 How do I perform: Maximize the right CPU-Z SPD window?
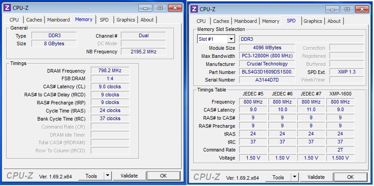pos(347,9)
